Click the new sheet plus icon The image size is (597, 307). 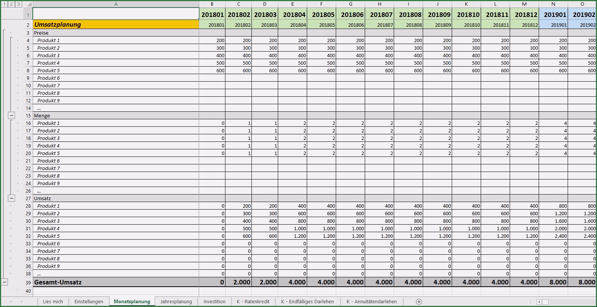(x=419, y=302)
